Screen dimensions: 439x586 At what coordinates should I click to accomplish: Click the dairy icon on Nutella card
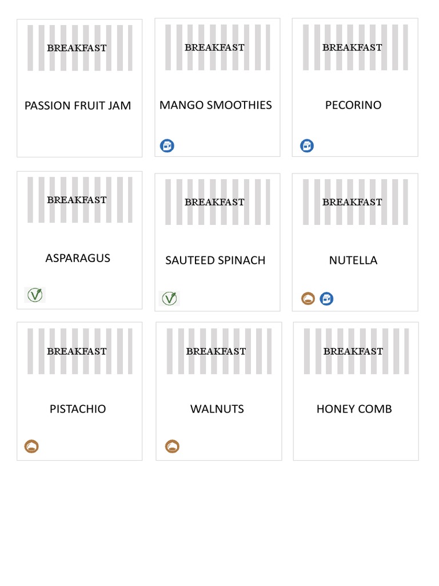(x=326, y=299)
